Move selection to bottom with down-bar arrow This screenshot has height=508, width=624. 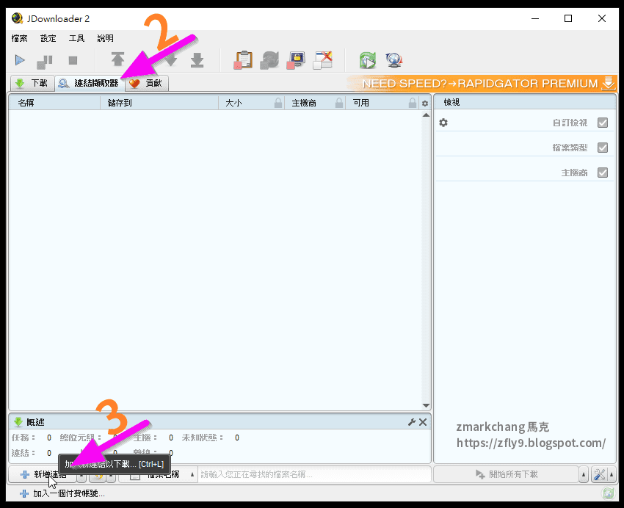click(197, 60)
